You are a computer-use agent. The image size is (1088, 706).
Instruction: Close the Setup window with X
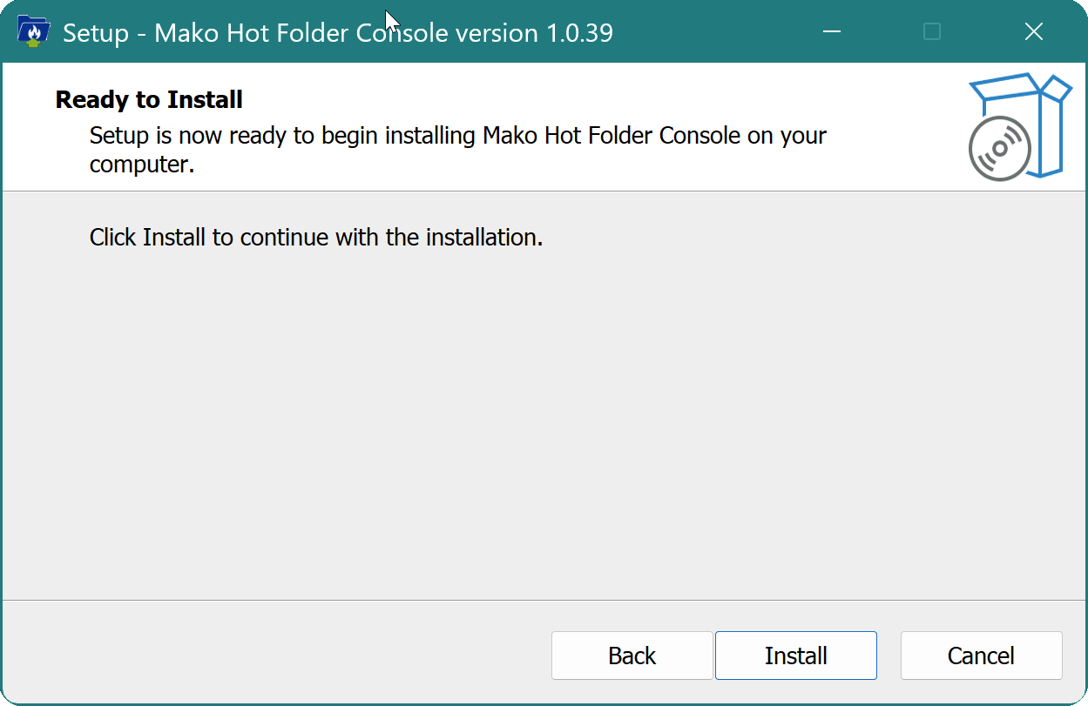1033,32
